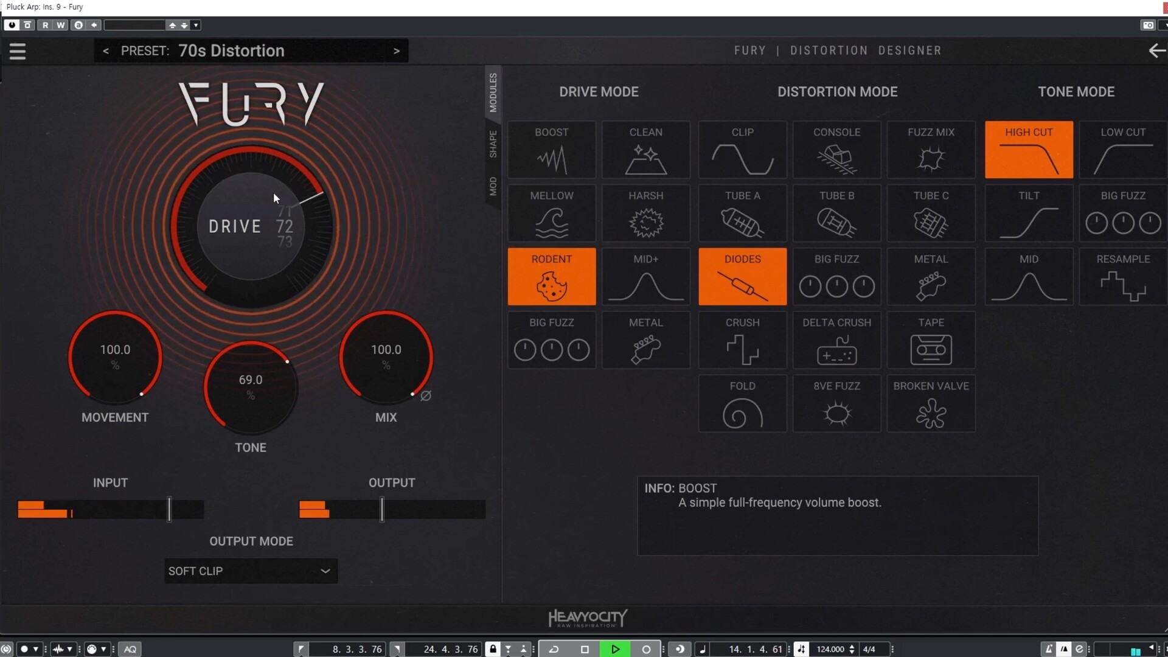The height and width of the screenshot is (657, 1168).
Task: Click the large DRIVE knob
Action: [x=251, y=227]
